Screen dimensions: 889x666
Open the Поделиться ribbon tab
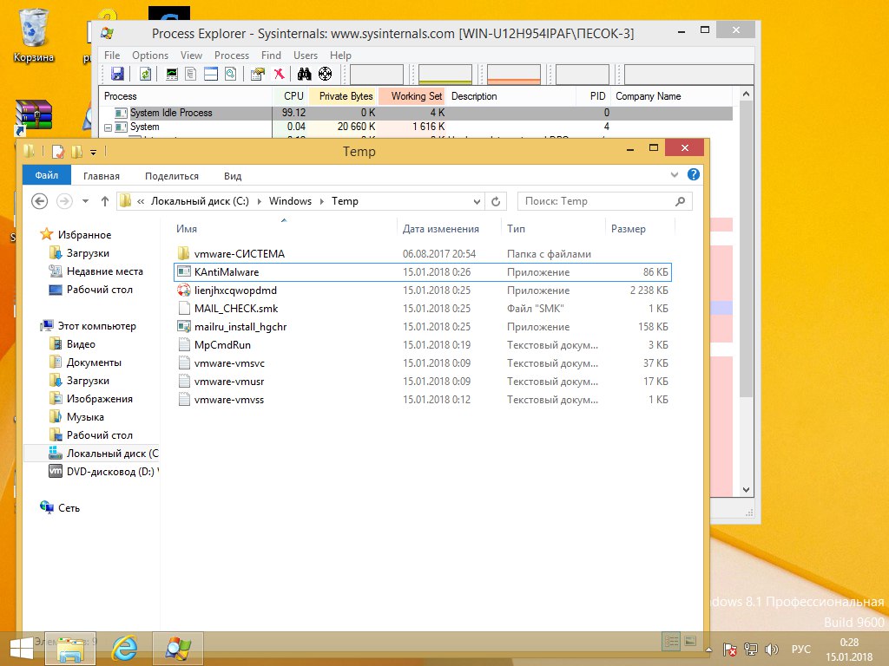point(172,176)
